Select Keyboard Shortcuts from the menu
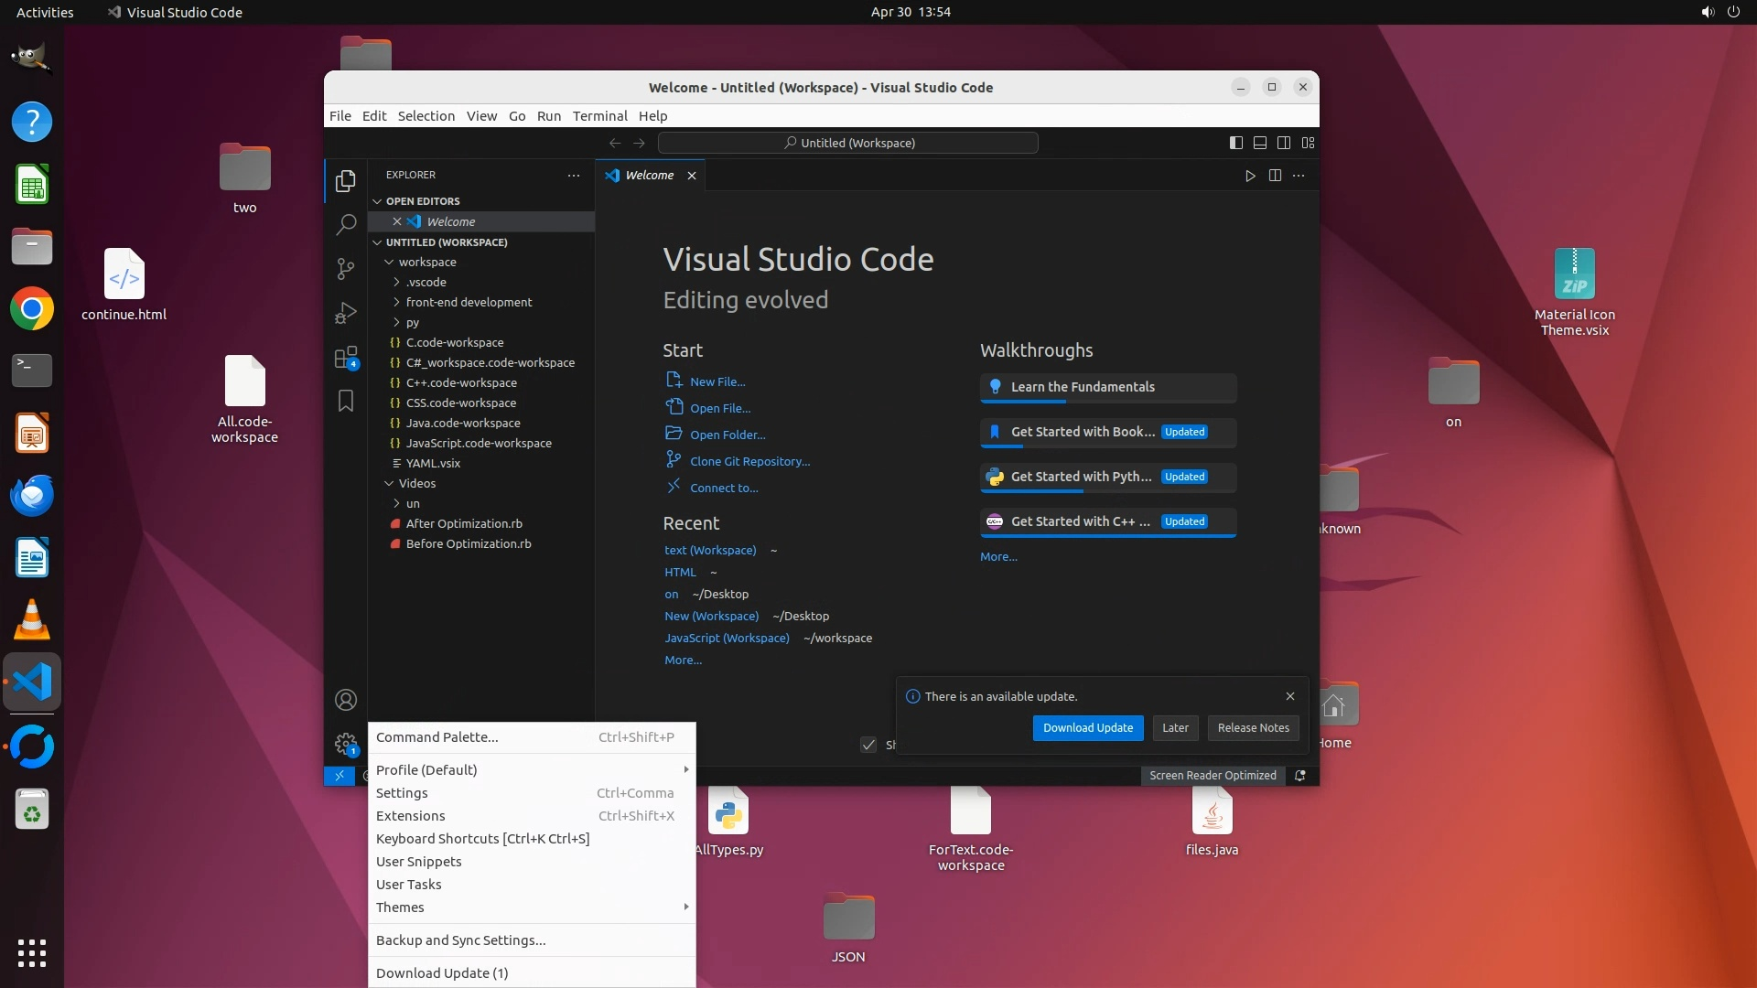1757x988 pixels. pos(482,839)
